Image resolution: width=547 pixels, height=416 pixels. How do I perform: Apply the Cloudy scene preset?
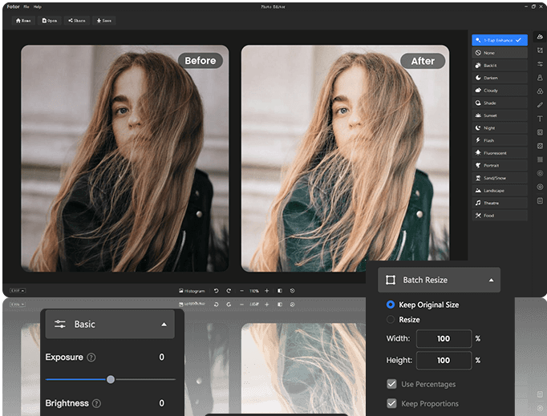point(500,91)
